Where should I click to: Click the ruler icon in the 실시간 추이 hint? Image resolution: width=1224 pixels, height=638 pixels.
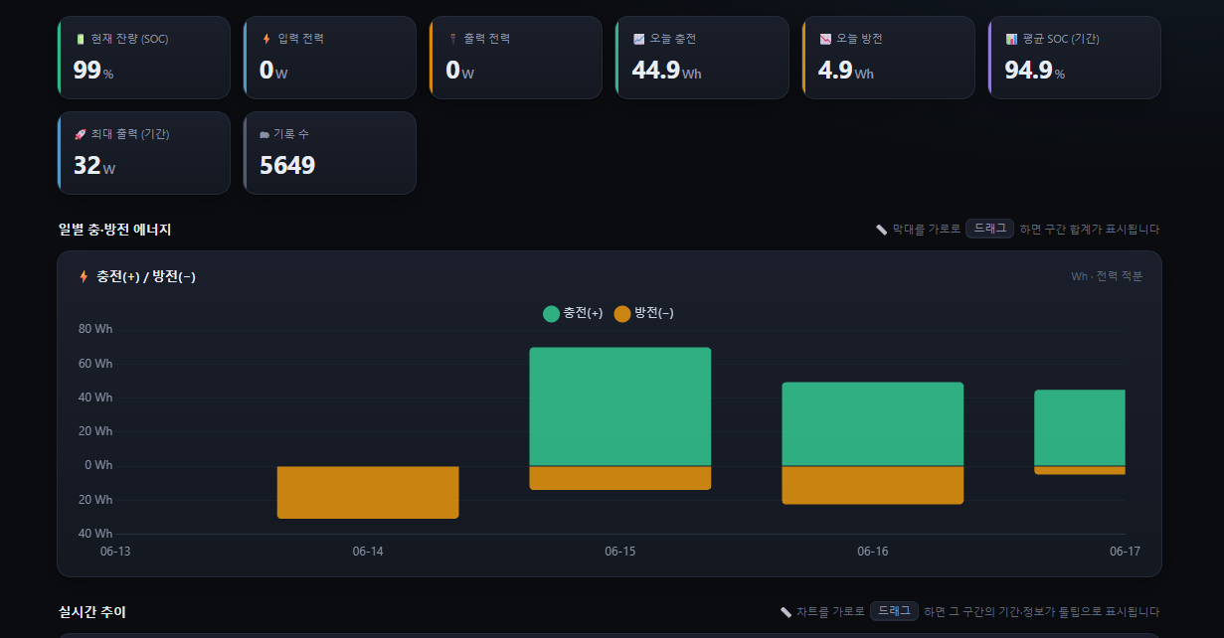tap(786, 612)
